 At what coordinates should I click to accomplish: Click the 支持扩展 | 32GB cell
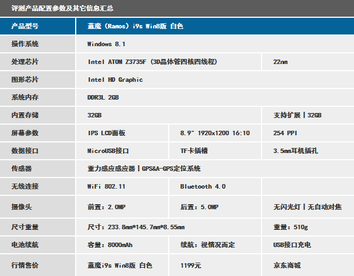[308, 115]
